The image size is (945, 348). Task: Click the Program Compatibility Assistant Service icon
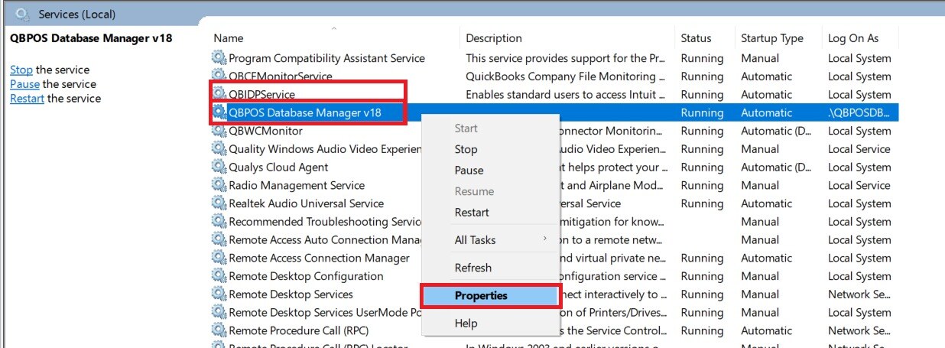tap(219, 58)
